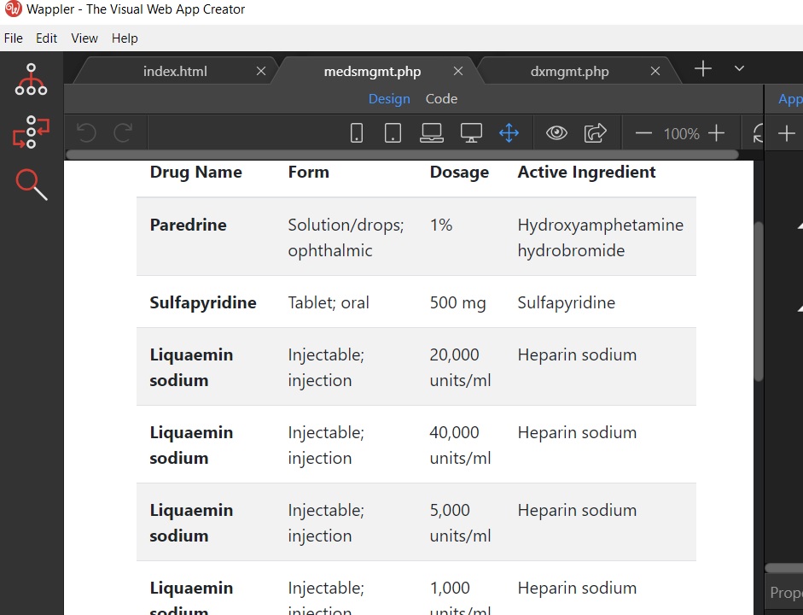Open the Help menu

tap(125, 38)
